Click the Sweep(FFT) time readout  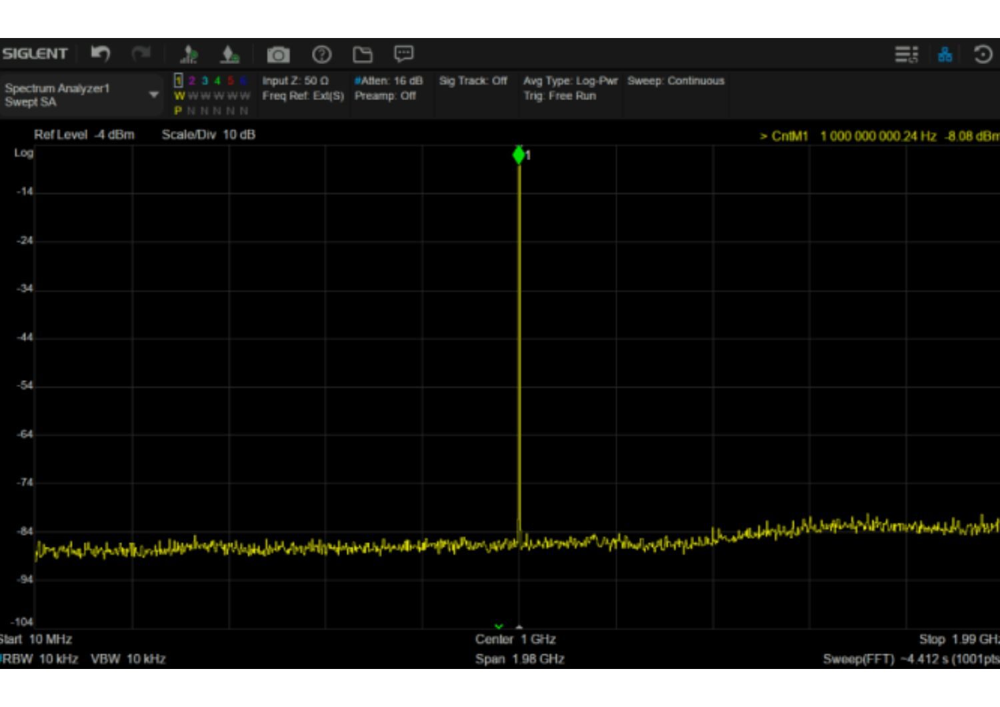pos(911,659)
